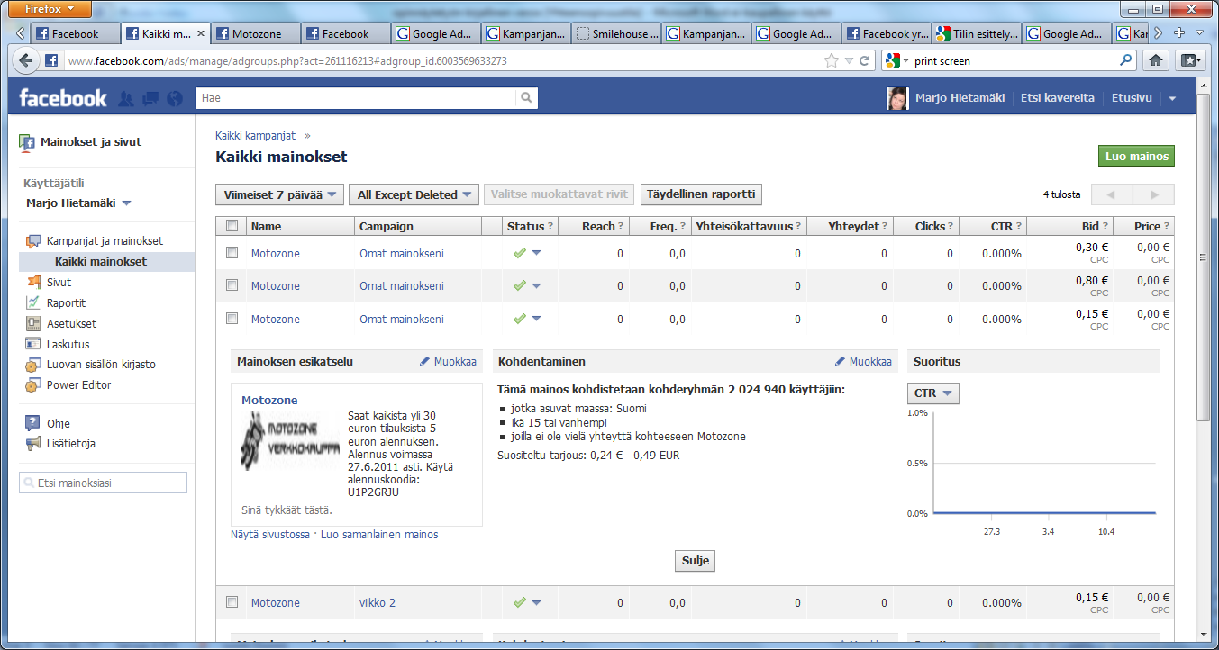Viewport: 1219px width, 650px height.
Task: Click Muokkaa pencil for Mainoksen esikatselu
Action: tap(448, 362)
